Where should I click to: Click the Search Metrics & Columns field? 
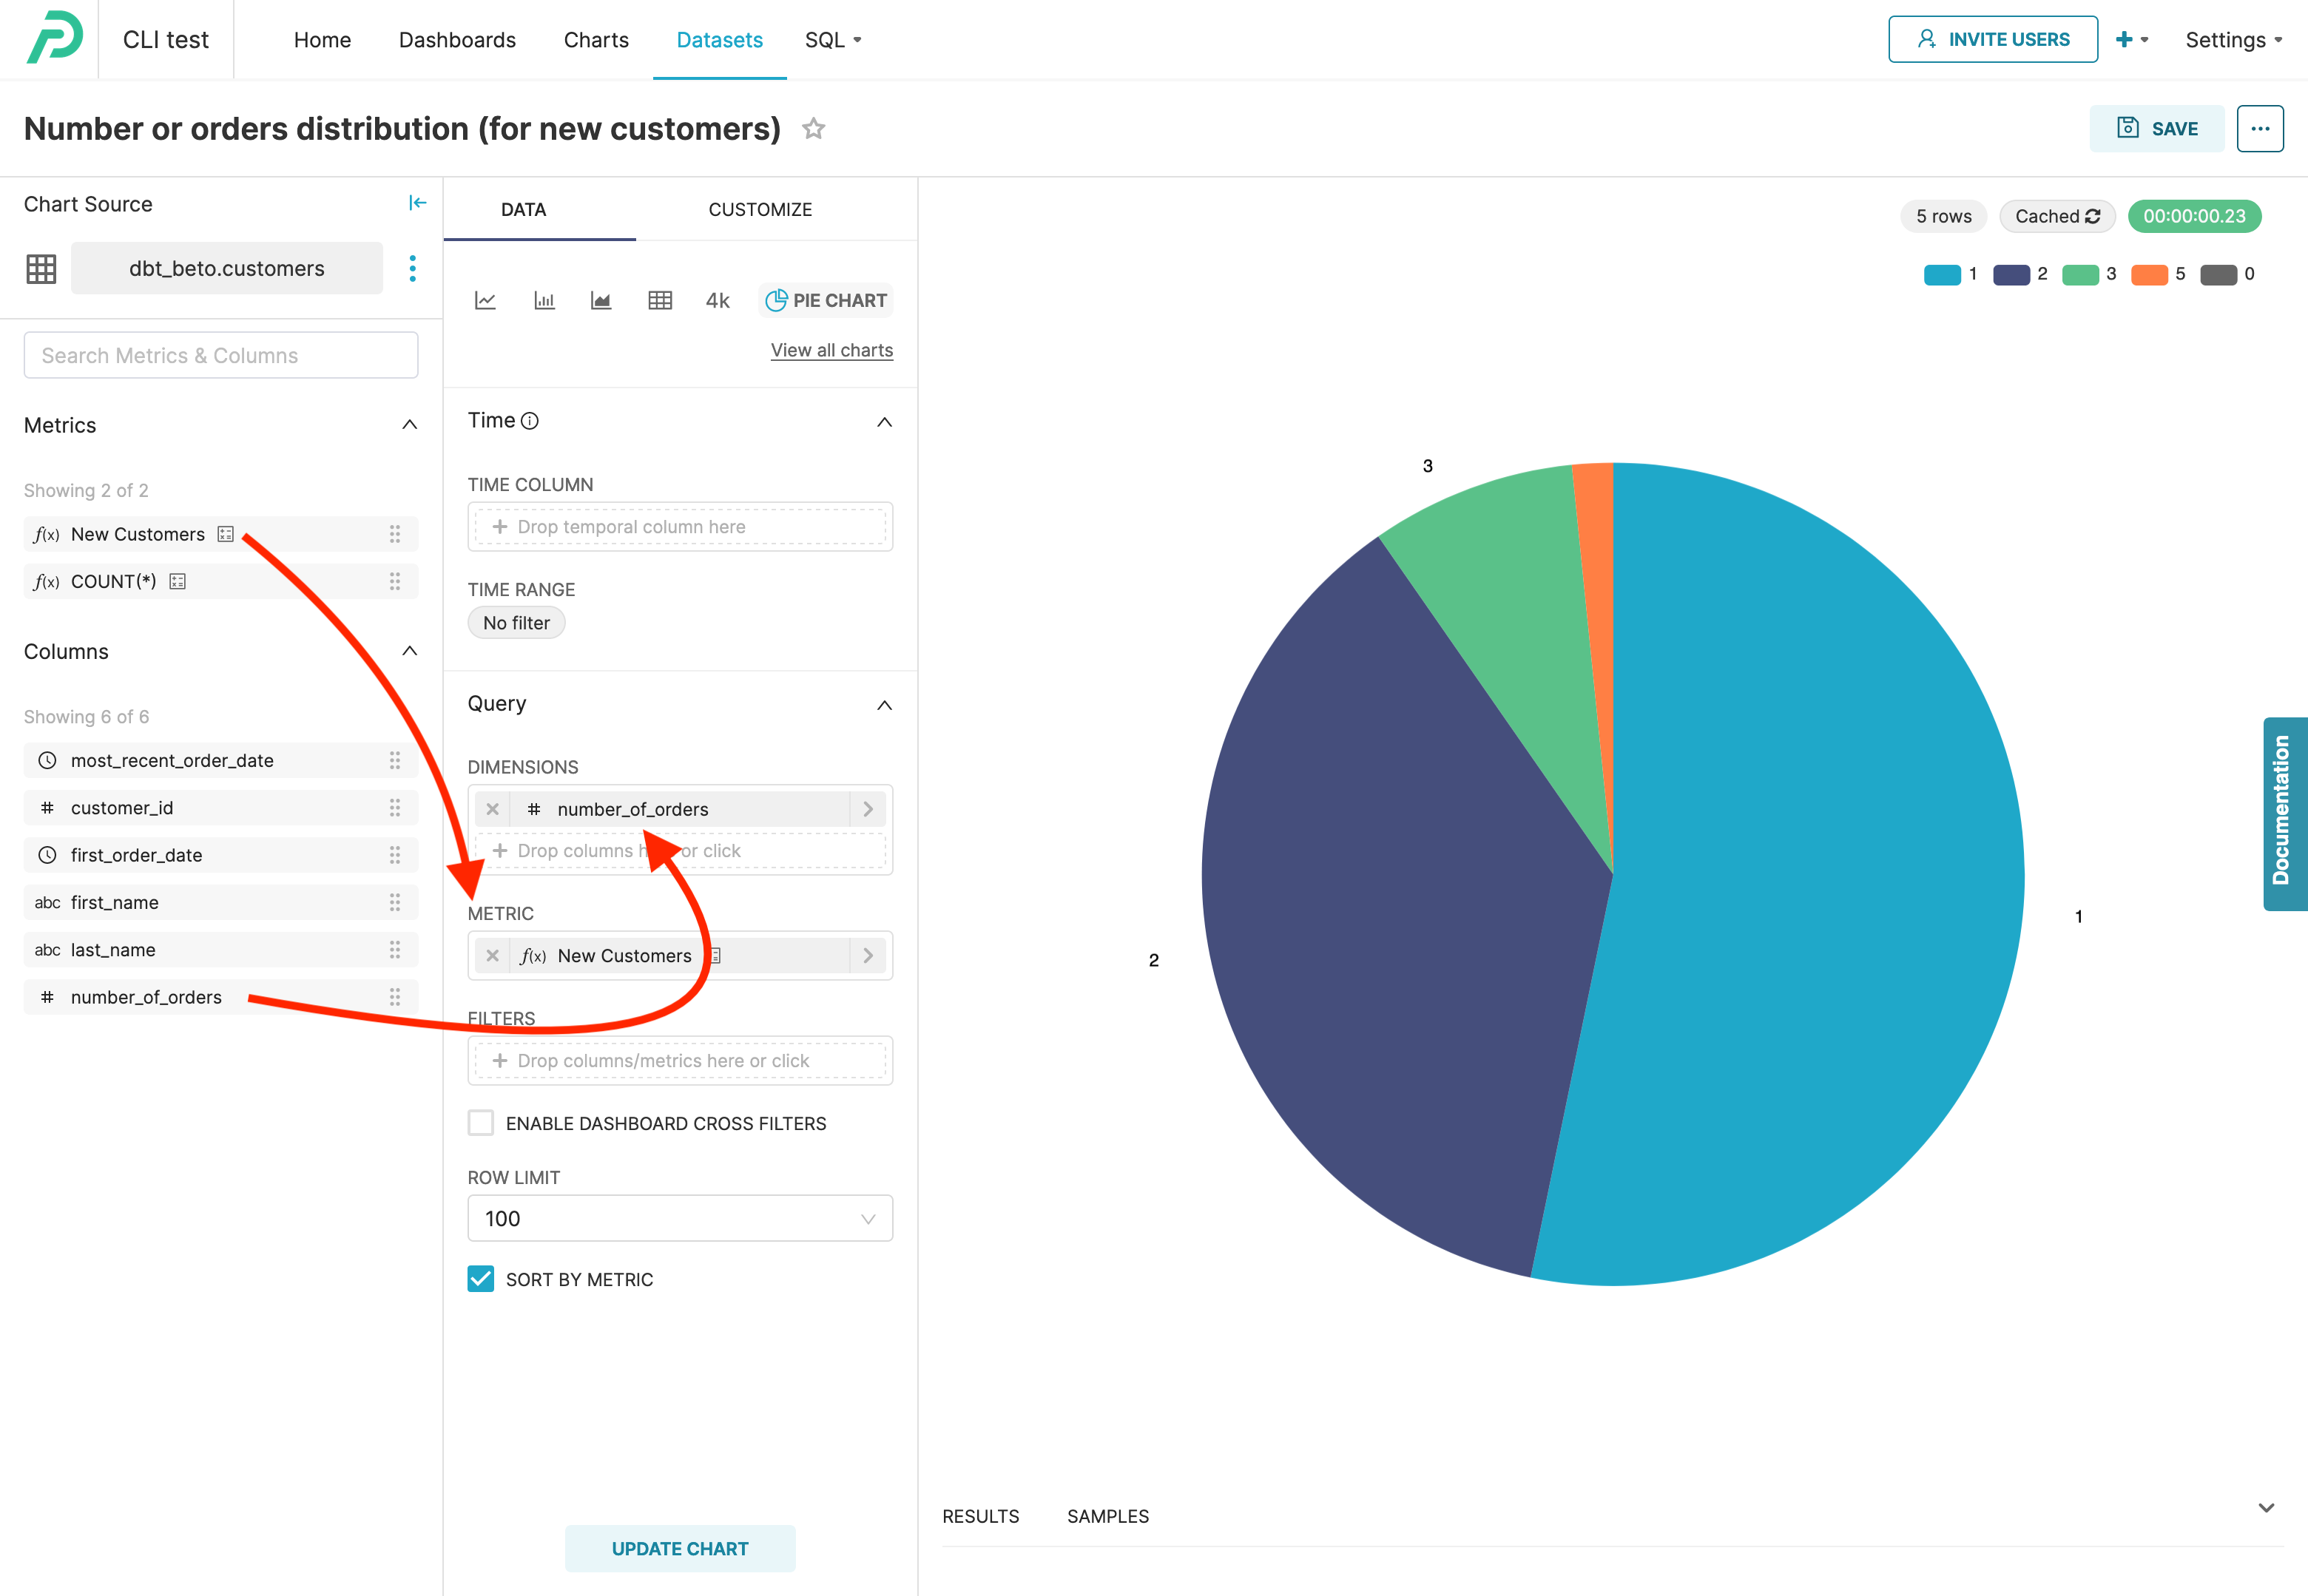coord(221,355)
